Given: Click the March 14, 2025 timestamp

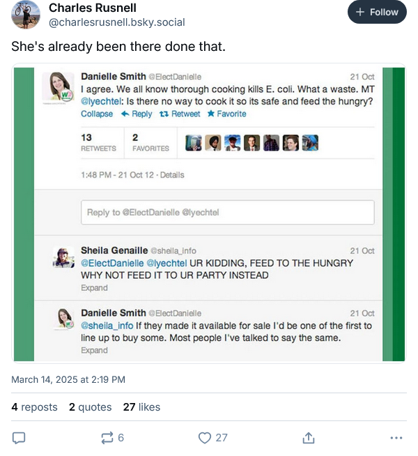Looking at the screenshot, I should pyautogui.click(x=68, y=380).
